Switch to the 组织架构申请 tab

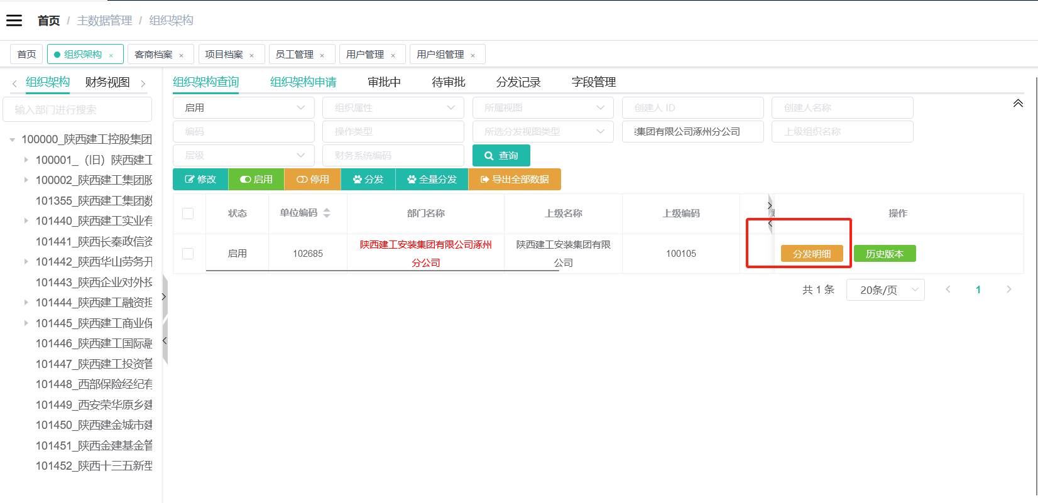(x=303, y=82)
